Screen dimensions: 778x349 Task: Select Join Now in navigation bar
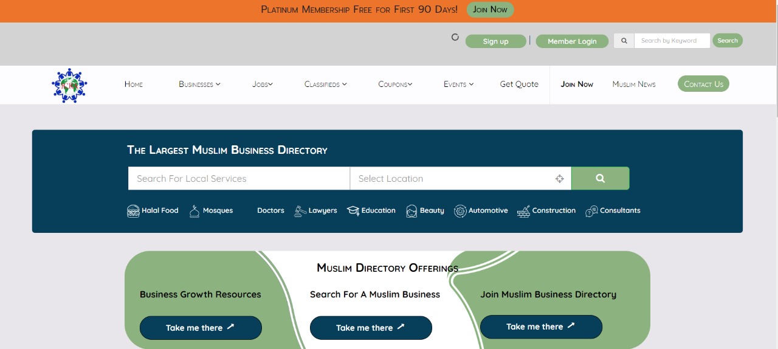pyautogui.click(x=577, y=85)
